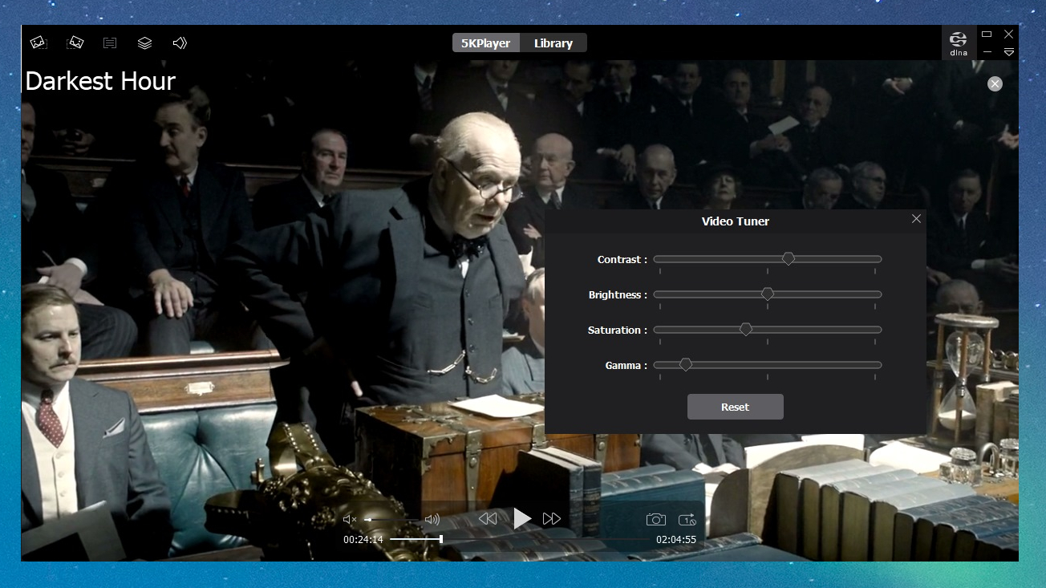The height and width of the screenshot is (588, 1046).
Task: Open the DLNA streaming button
Action: coord(958,43)
